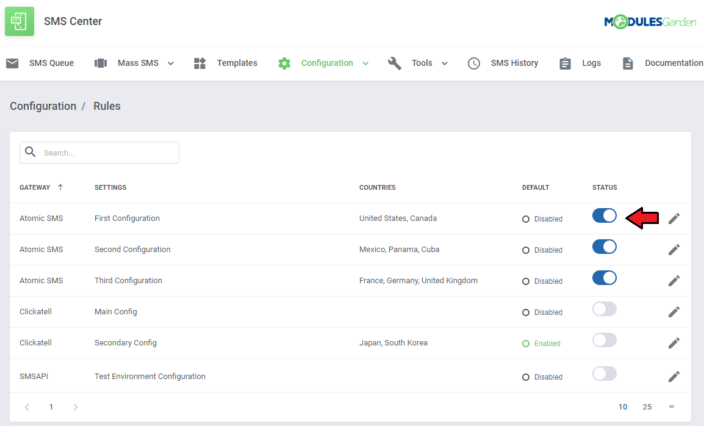
Task: Set Main Config as default
Action: (542, 312)
